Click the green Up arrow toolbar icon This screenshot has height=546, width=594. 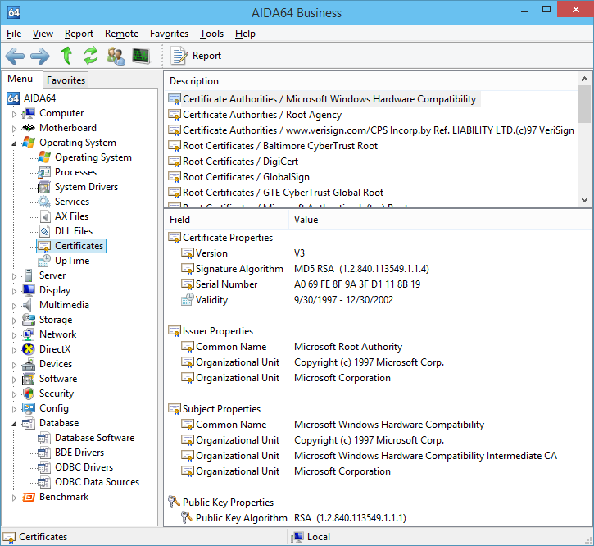(66, 56)
